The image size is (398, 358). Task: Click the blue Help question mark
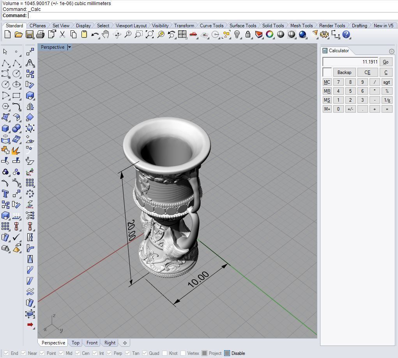click(346, 34)
